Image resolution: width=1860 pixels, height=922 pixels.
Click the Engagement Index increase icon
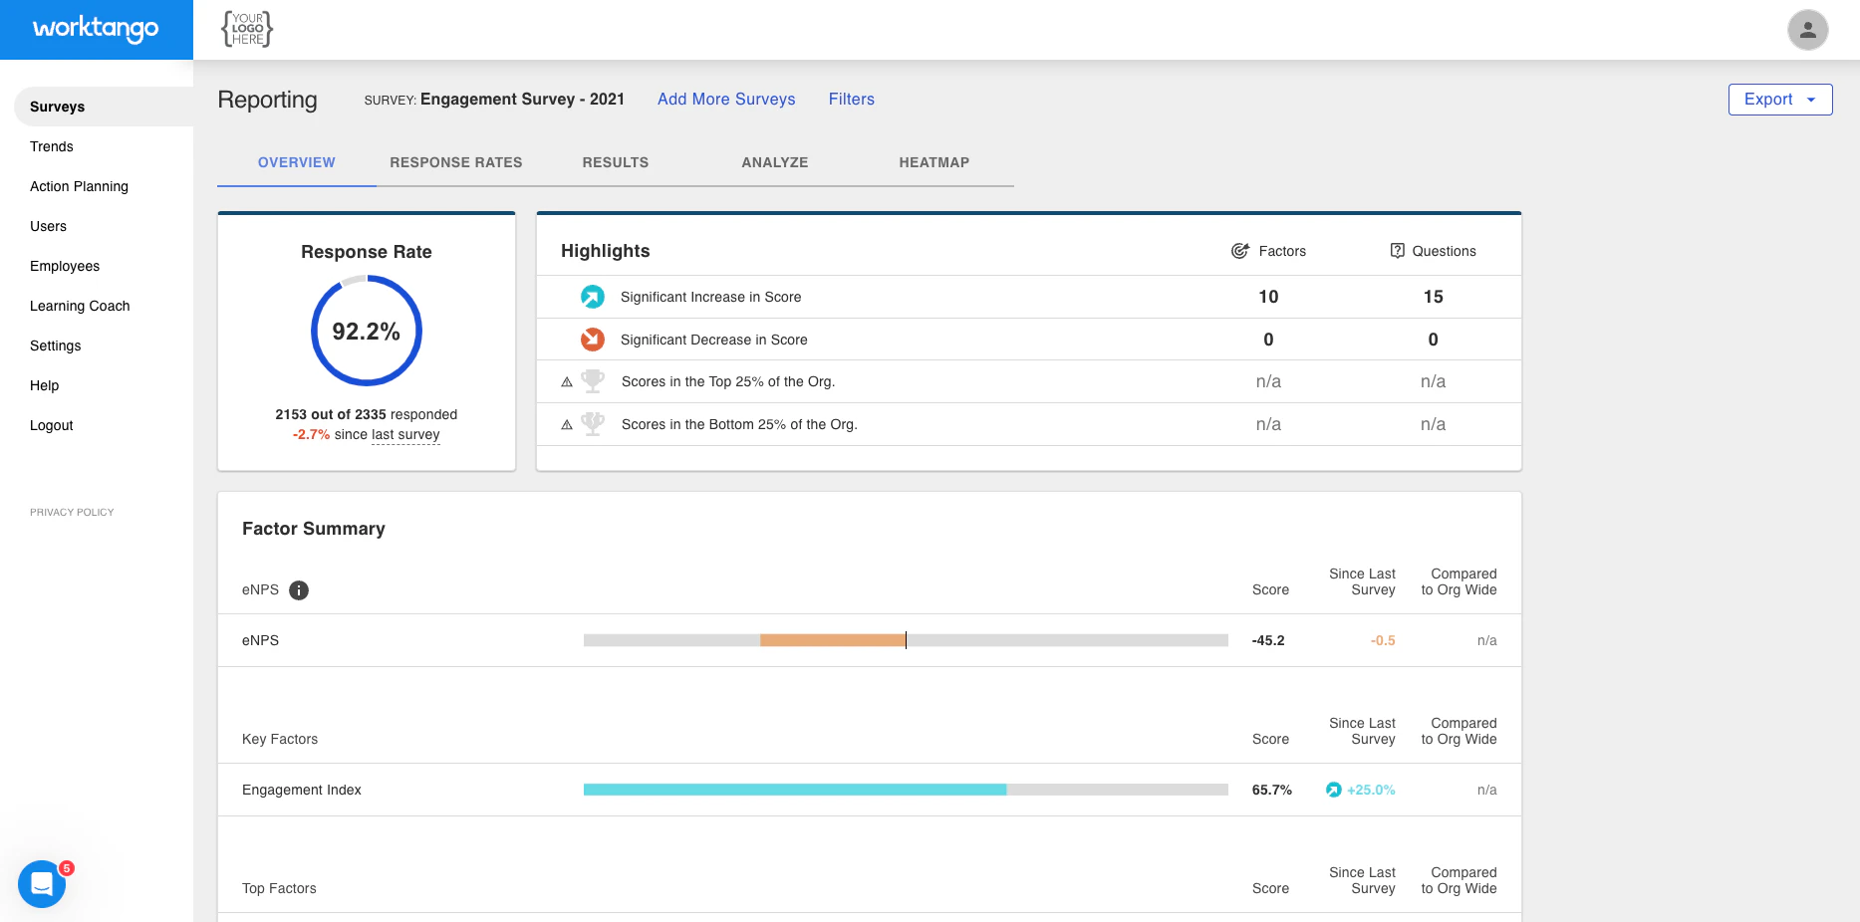click(1334, 790)
